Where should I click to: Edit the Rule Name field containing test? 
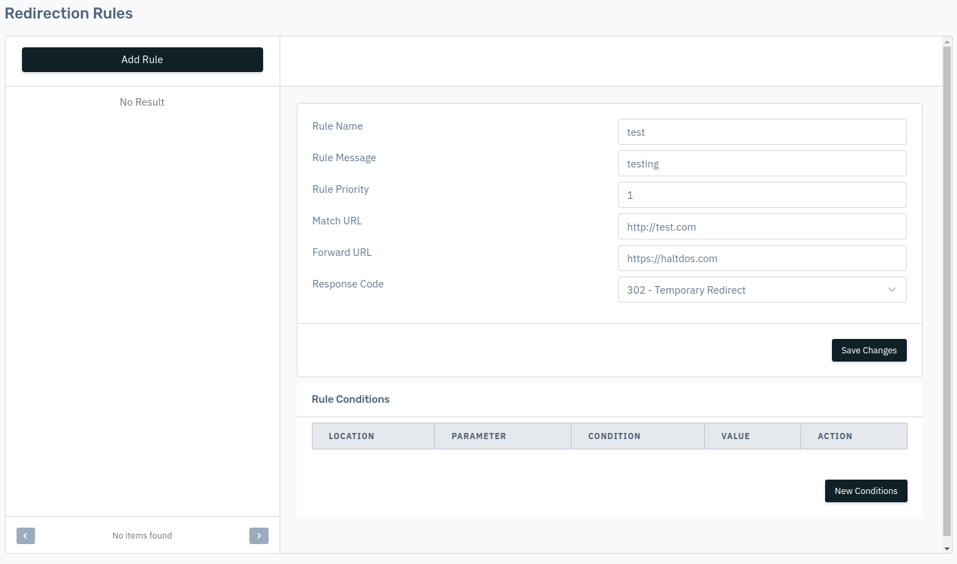[763, 132]
